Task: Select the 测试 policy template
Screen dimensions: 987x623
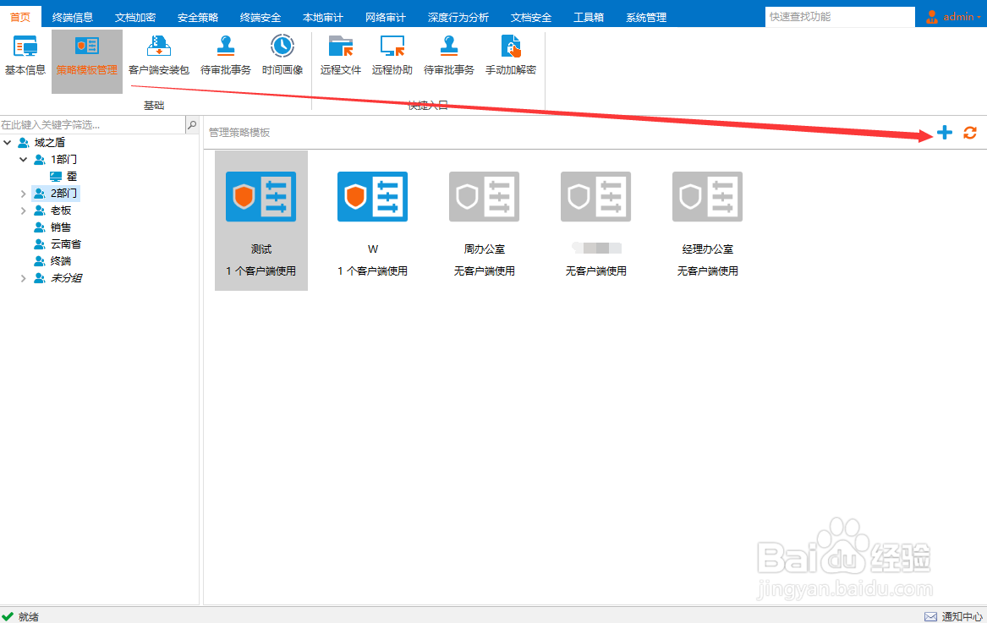Action: (x=261, y=221)
